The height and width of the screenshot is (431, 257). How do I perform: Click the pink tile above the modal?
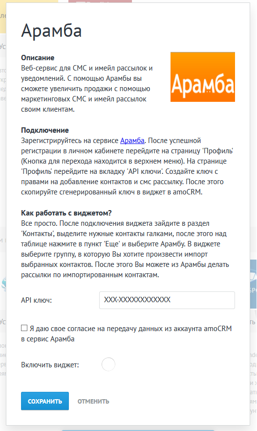[x=100, y=1]
